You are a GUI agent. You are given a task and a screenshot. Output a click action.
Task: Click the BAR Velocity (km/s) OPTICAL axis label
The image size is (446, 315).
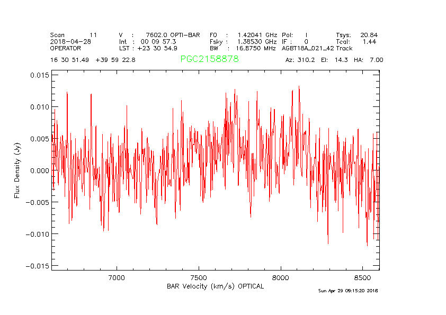(x=215, y=286)
